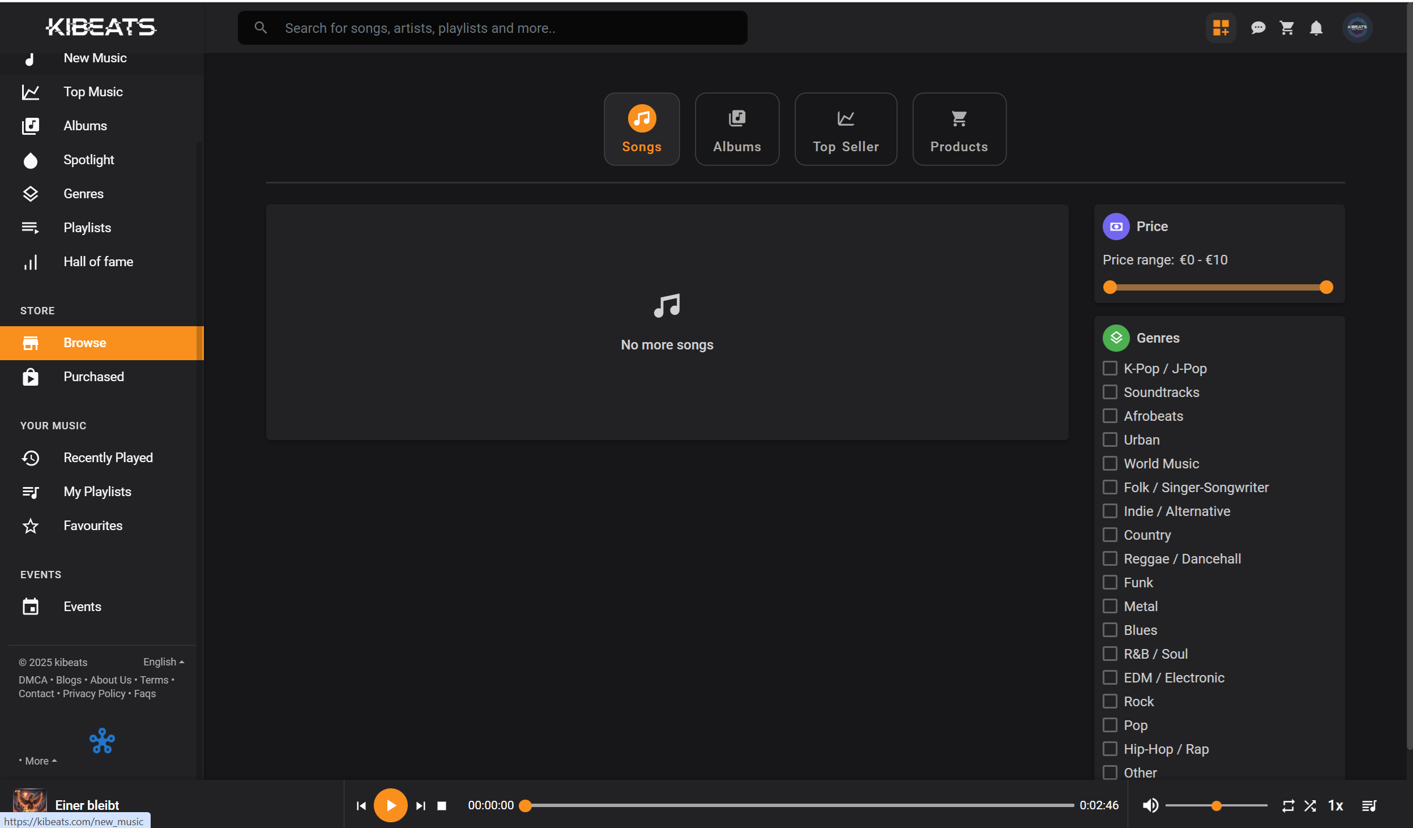Click the orange dashboard-plus icon in header
1413x828 pixels.
point(1221,28)
